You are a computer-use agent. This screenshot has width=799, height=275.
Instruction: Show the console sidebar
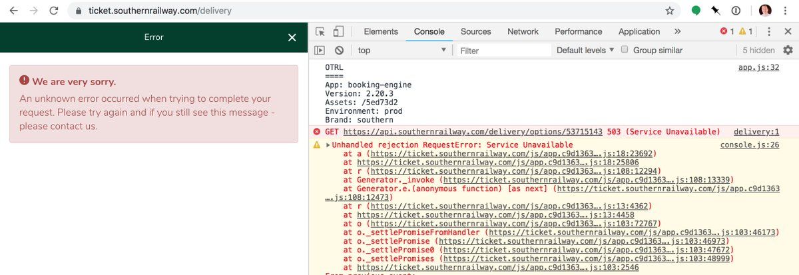click(x=320, y=50)
